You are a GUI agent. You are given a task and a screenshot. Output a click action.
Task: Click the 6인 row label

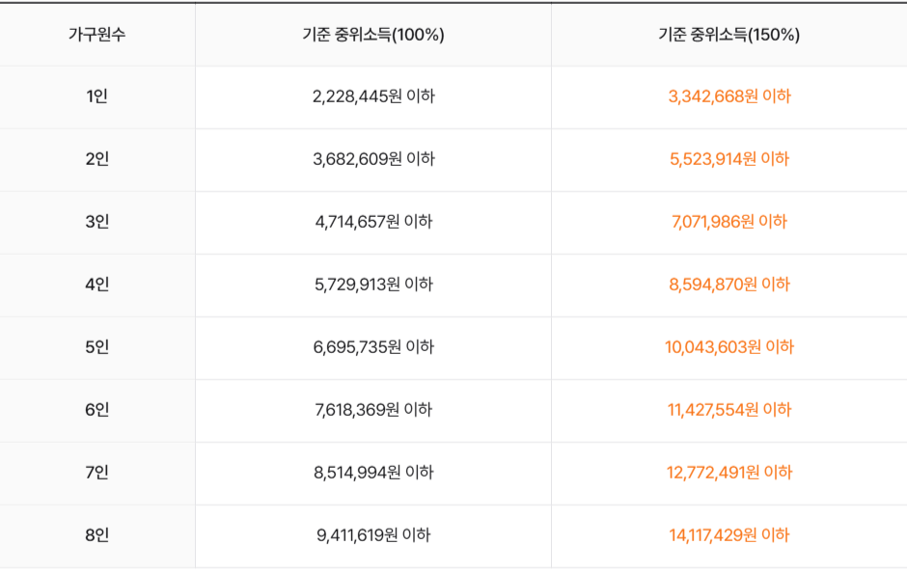pos(97,410)
